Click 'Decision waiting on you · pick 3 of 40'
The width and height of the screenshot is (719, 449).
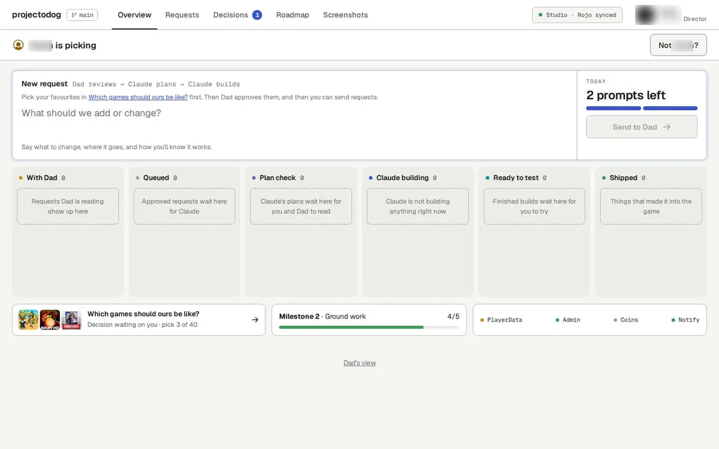pos(143,325)
